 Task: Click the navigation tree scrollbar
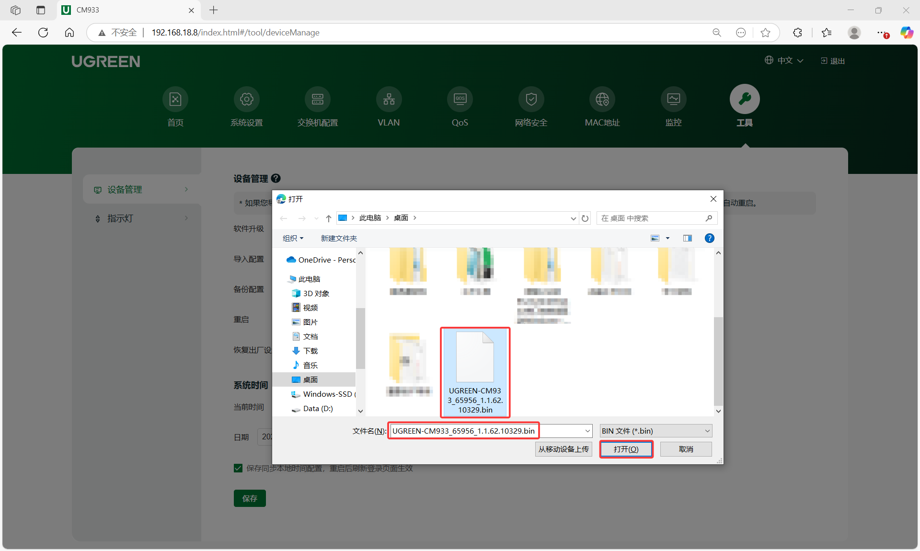(x=360, y=337)
